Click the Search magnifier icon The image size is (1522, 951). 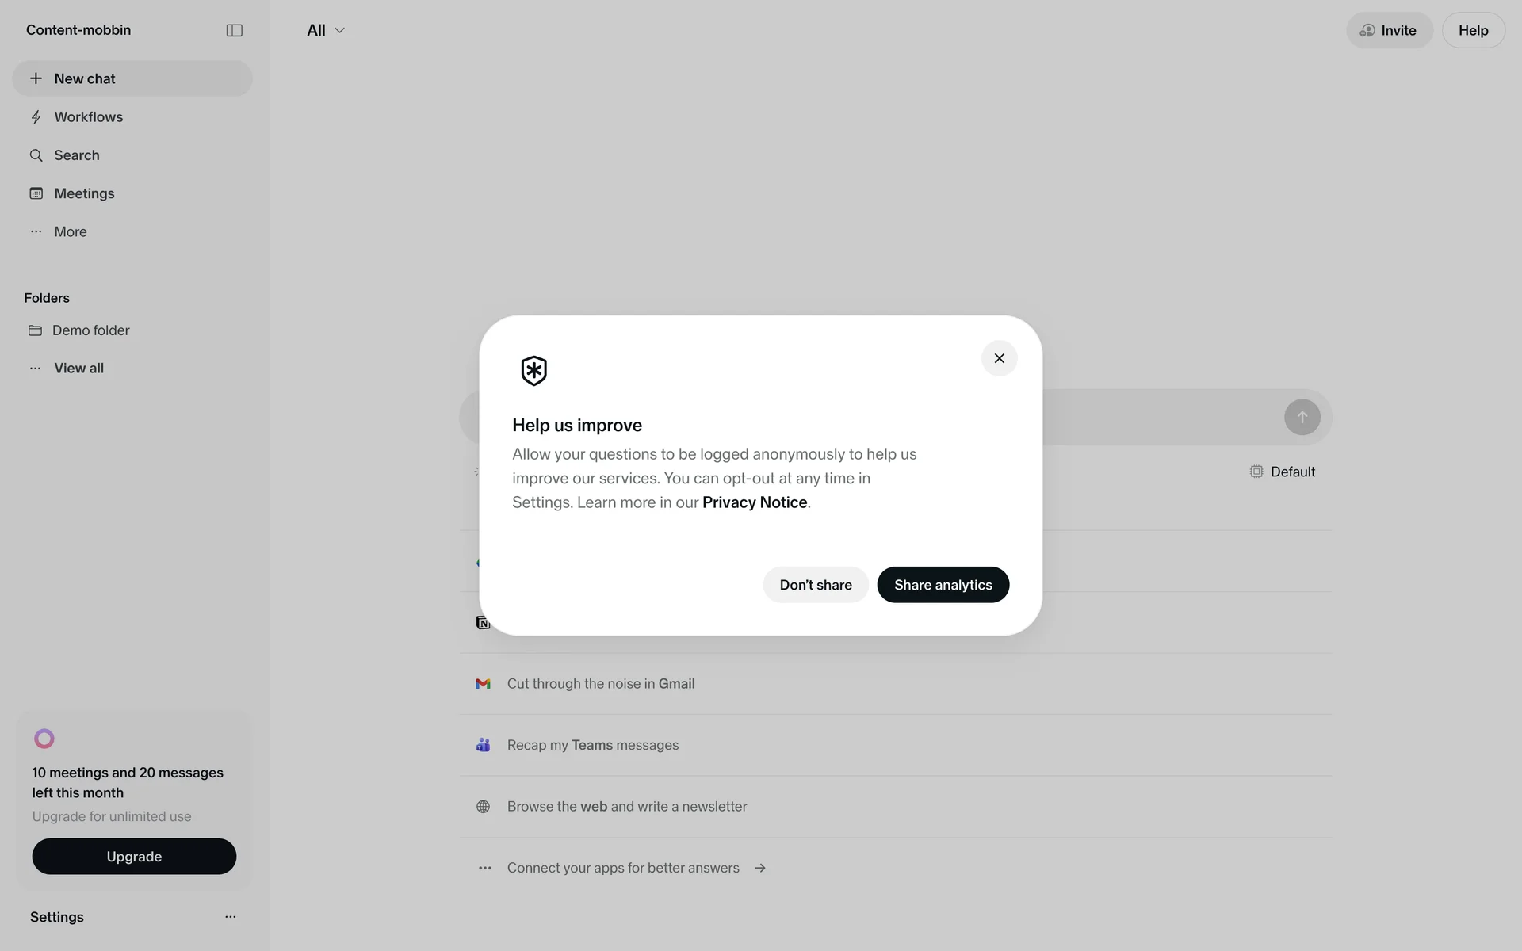36,155
